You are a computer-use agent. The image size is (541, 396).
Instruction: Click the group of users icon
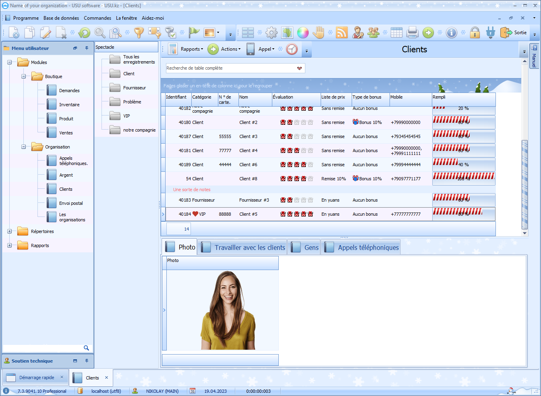click(373, 33)
